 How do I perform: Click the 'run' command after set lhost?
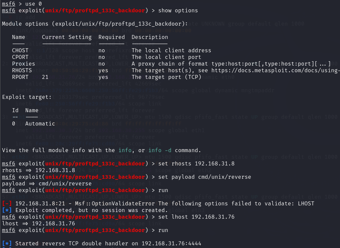[163, 230]
